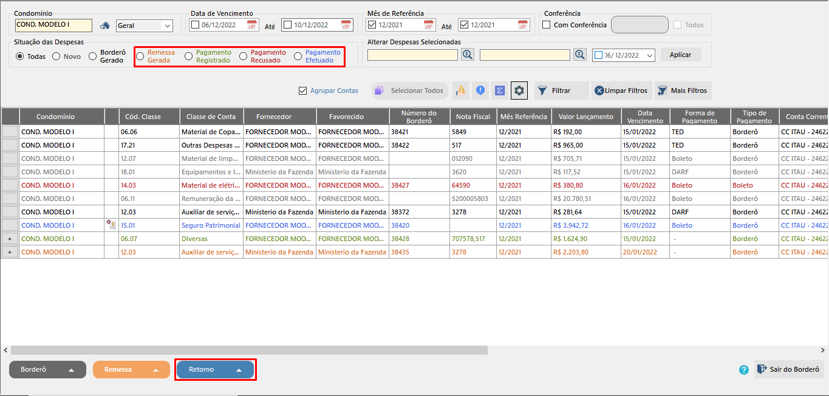Expand the Retorno menu button
Image resolution: width=829 pixels, height=396 pixels.
coord(215,369)
